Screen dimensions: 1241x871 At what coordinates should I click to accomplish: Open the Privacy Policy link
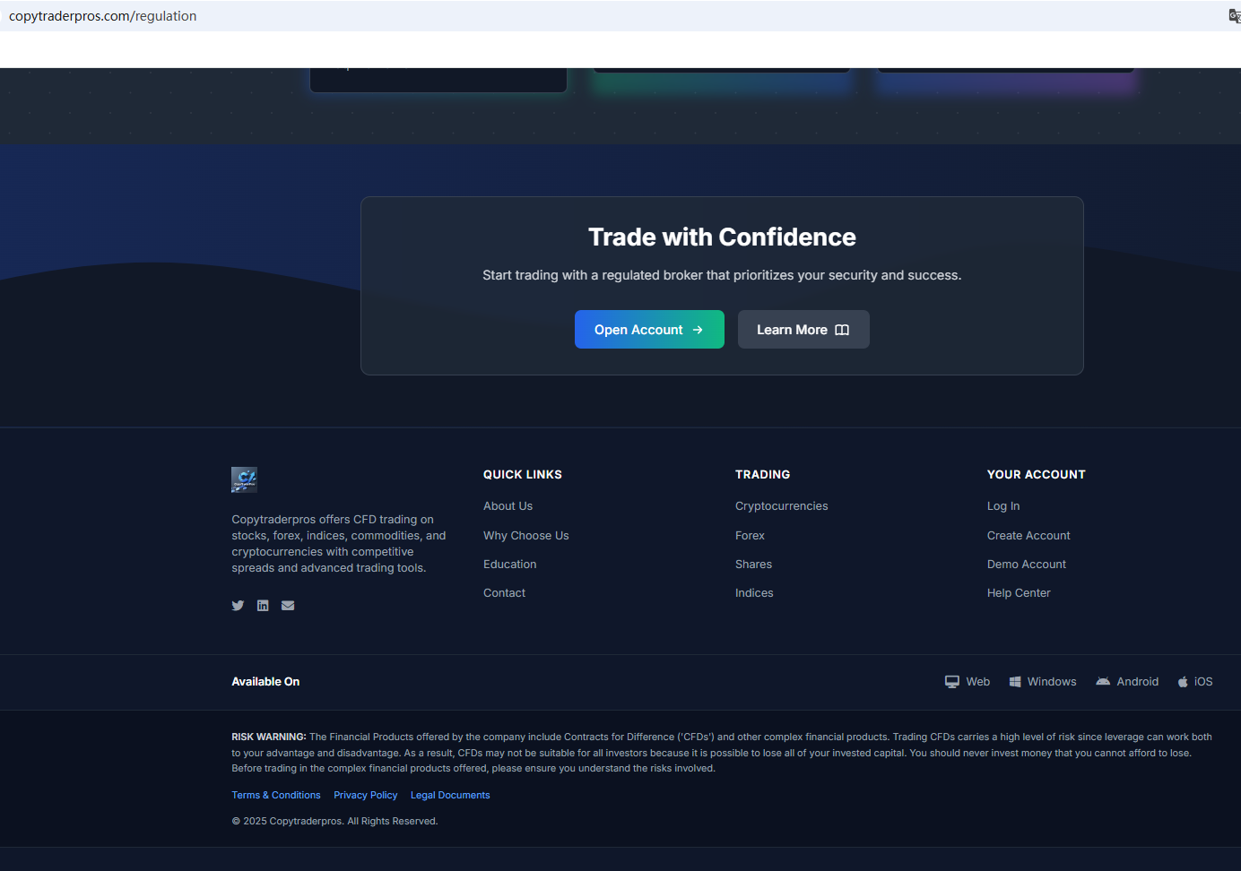pos(365,796)
